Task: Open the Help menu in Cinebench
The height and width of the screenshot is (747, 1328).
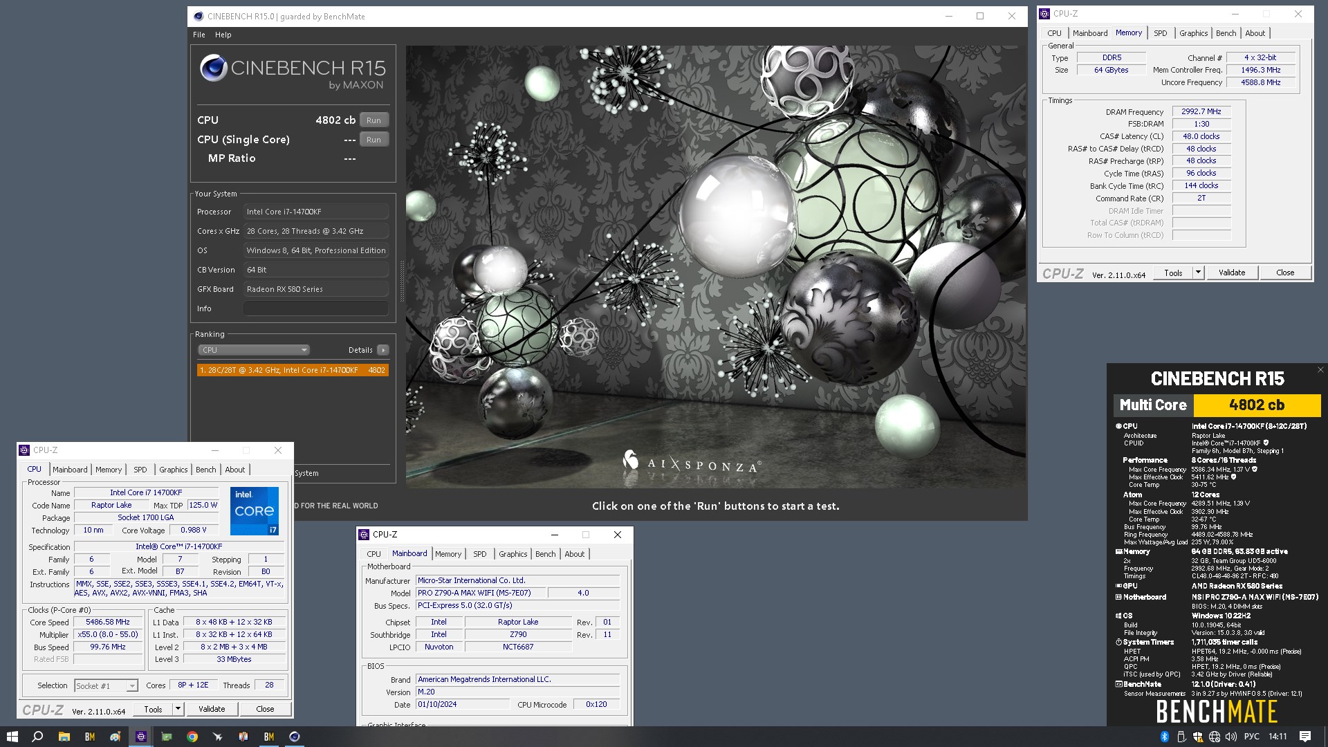Action: 223,35
